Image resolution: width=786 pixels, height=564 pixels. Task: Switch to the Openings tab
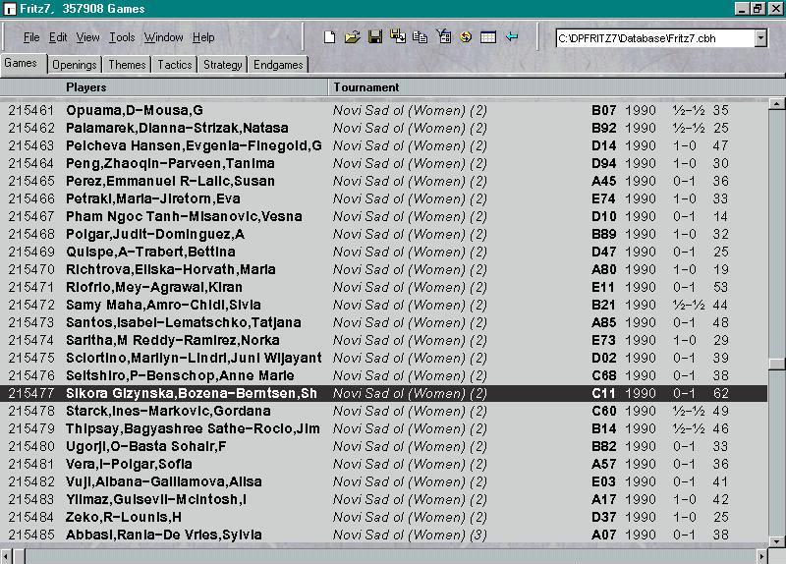(x=75, y=65)
